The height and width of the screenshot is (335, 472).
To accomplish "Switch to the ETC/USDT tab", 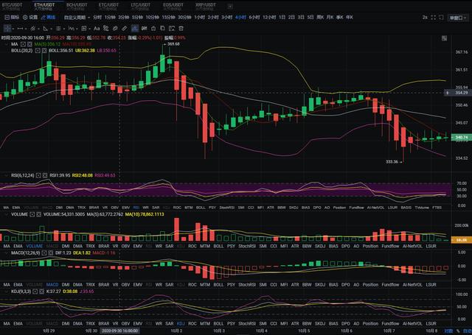I will pos(108,6).
